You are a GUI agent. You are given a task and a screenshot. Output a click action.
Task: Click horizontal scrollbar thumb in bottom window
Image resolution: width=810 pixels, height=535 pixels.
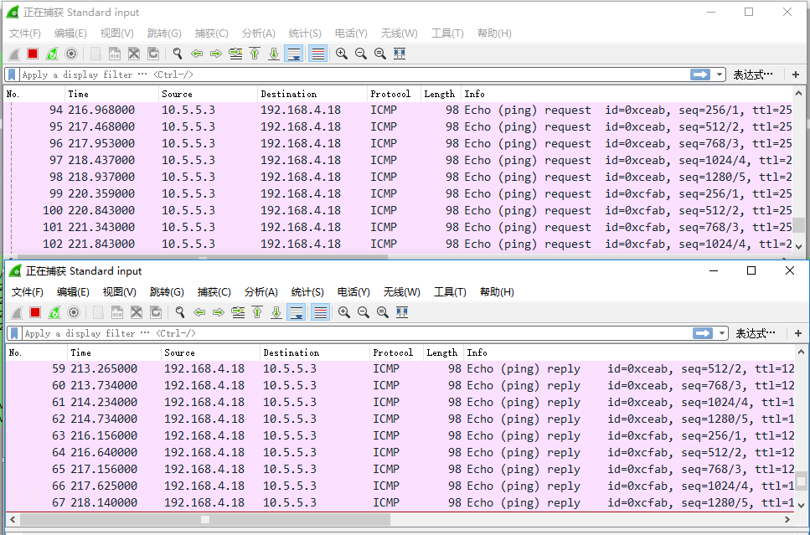coord(205,519)
